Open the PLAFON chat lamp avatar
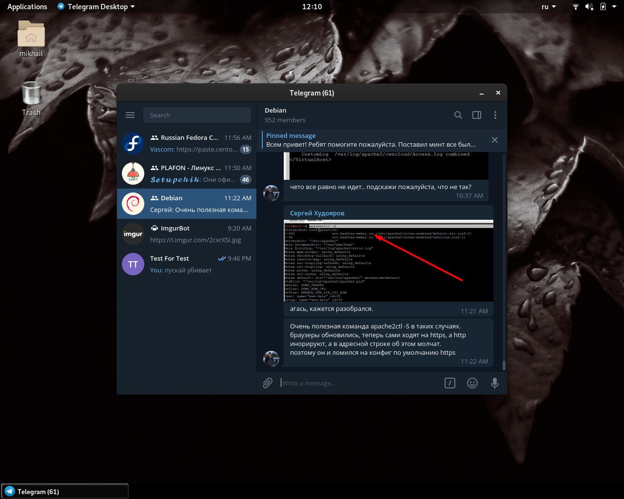This screenshot has height=499, width=624. click(133, 173)
